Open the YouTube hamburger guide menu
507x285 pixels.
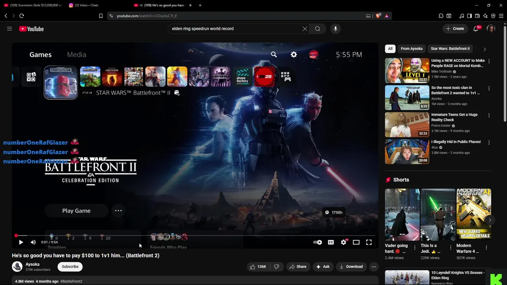(x=10, y=28)
